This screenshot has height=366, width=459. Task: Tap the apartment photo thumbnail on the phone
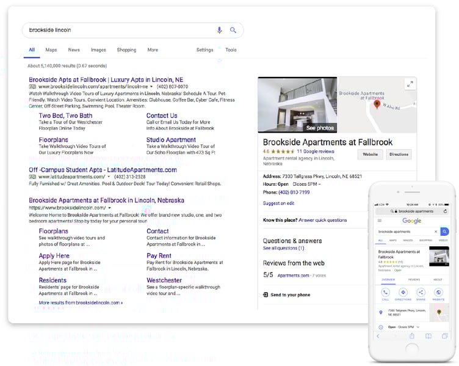coord(439,257)
